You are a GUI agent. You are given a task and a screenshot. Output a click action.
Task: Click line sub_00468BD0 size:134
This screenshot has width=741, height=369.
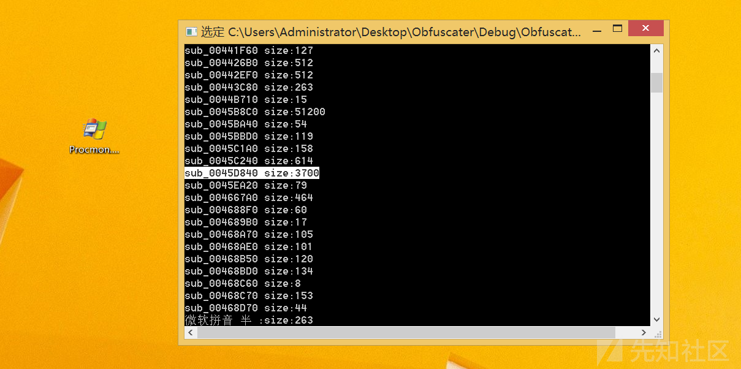pos(249,271)
